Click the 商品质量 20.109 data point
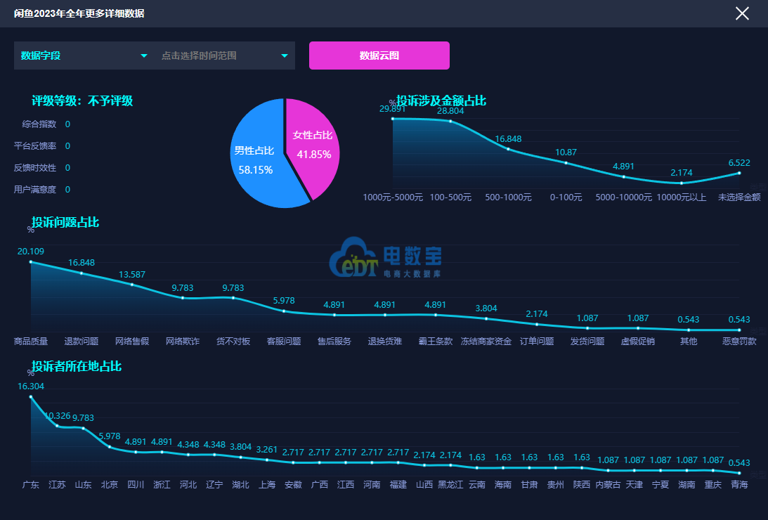 click(x=31, y=261)
